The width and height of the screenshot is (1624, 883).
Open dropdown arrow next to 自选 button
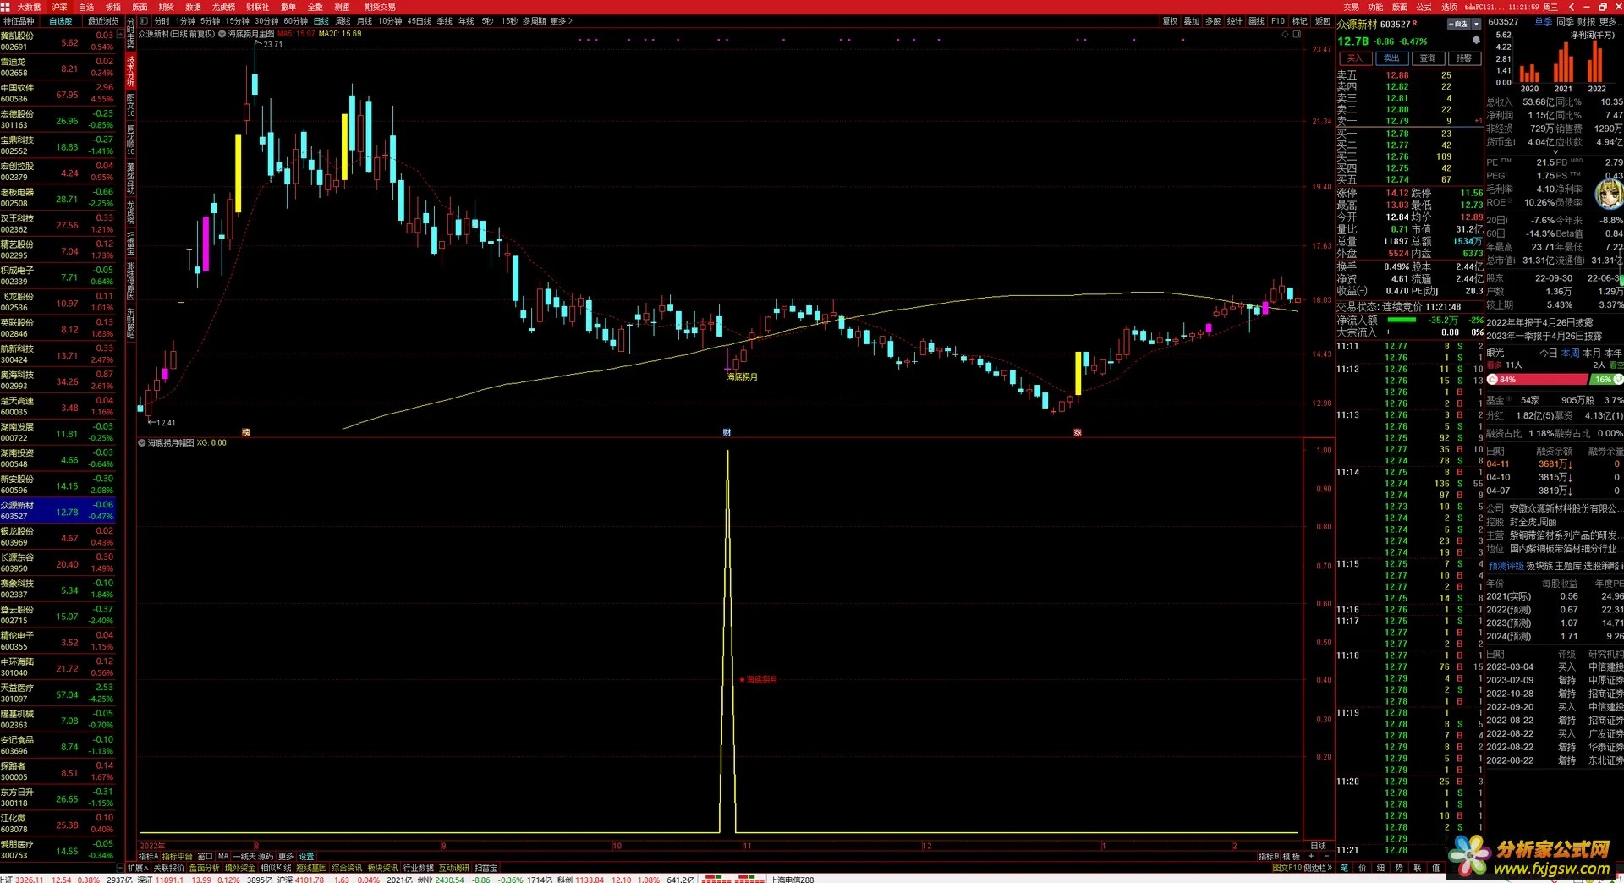click(x=1477, y=25)
